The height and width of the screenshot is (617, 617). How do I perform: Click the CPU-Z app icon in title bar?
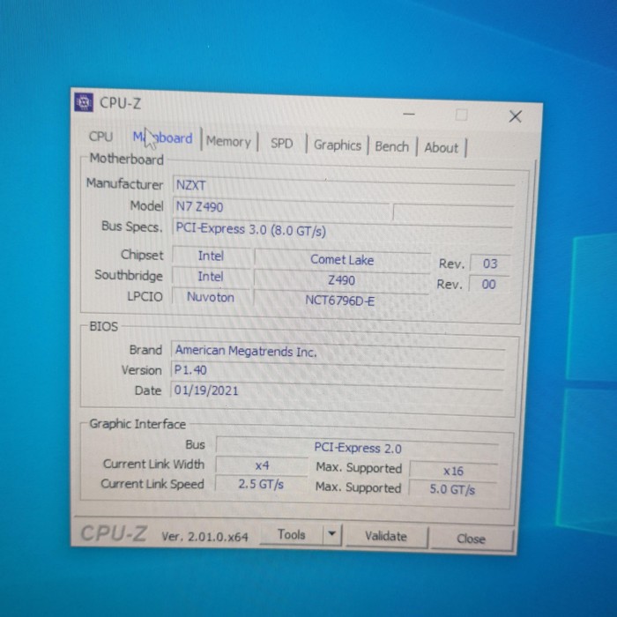[84, 102]
